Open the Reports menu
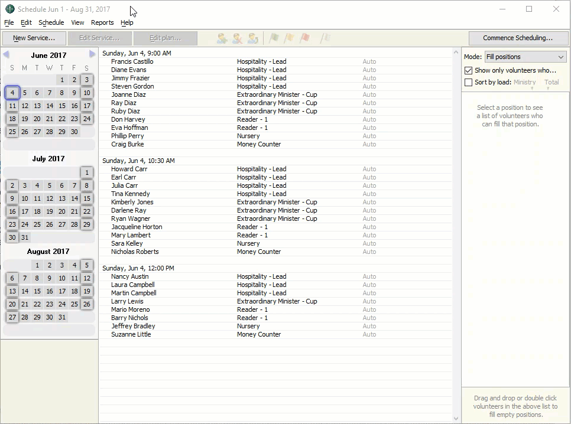 click(102, 22)
